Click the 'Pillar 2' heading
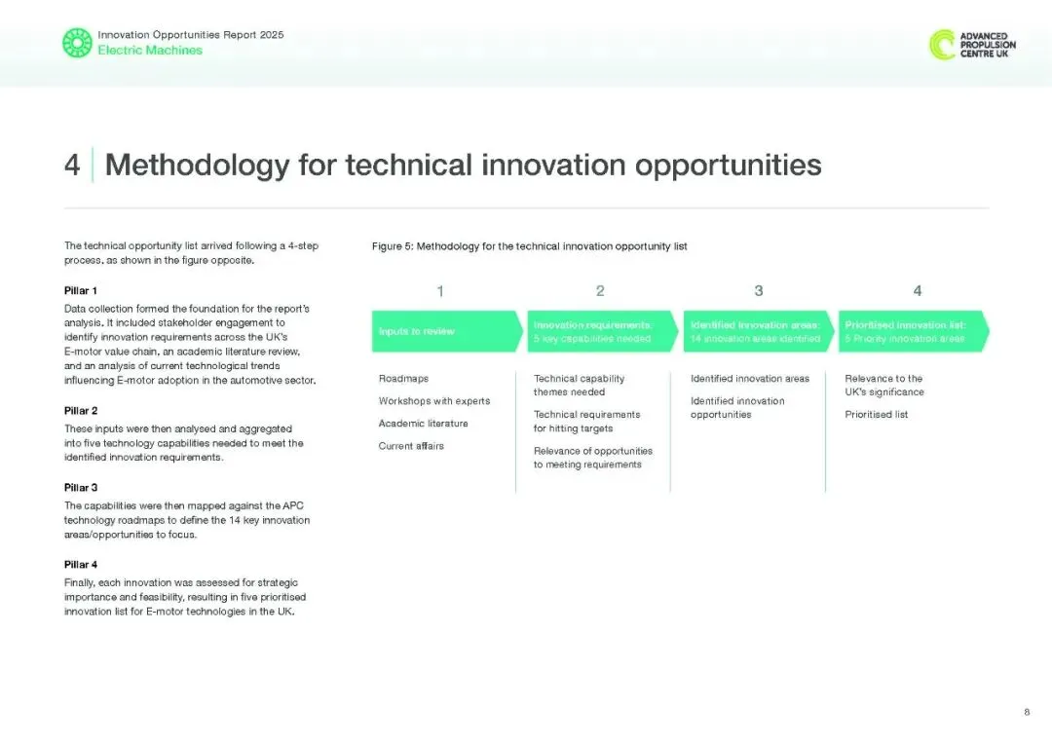This screenshot has height=744, width=1052. tap(81, 411)
